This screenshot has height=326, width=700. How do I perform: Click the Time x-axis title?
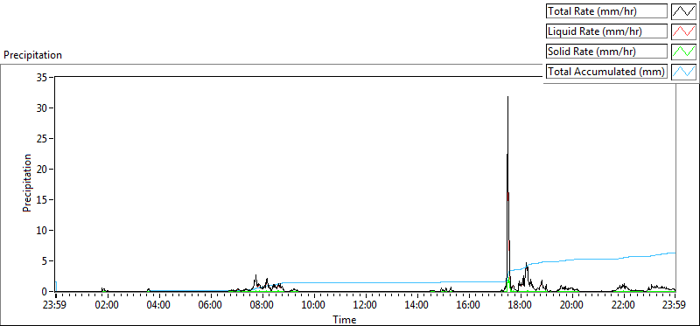pos(344,319)
